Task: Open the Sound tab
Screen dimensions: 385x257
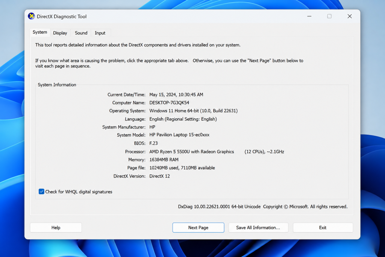Action: point(81,33)
